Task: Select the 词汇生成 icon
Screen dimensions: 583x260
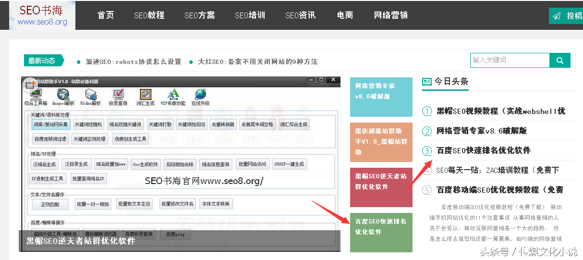Action: coord(146,97)
